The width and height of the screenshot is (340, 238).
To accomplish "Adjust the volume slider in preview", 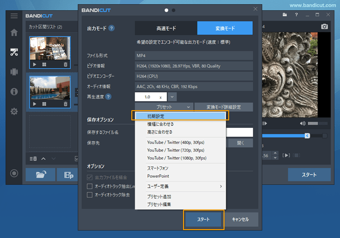I will coord(318,124).
